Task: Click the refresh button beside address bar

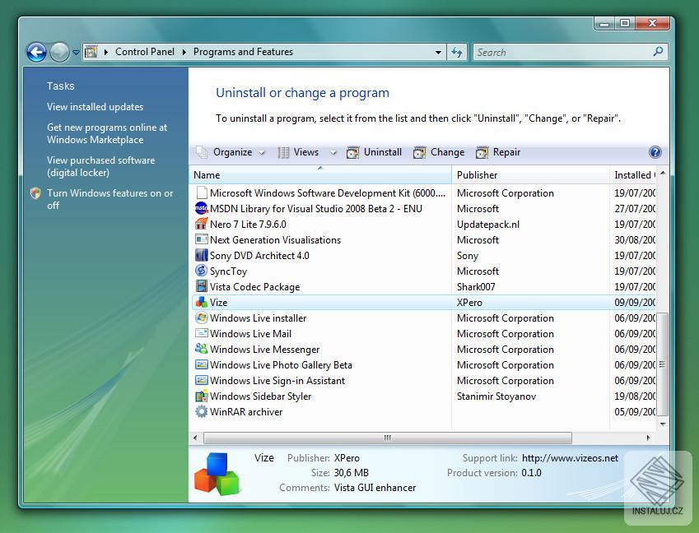Action: click(x=458, y=52)
